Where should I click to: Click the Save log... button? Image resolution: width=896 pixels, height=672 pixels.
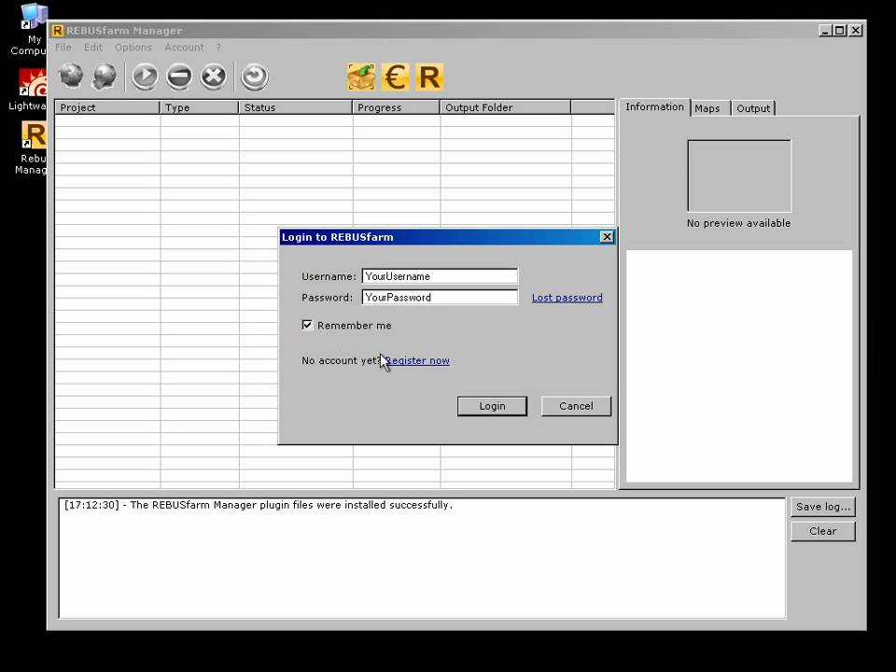click(823, 507)
